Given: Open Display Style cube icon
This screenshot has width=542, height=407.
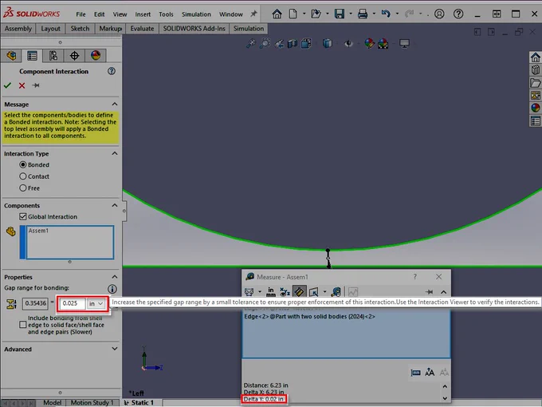Looking at the screenshot, I should (x=327, y=44).
